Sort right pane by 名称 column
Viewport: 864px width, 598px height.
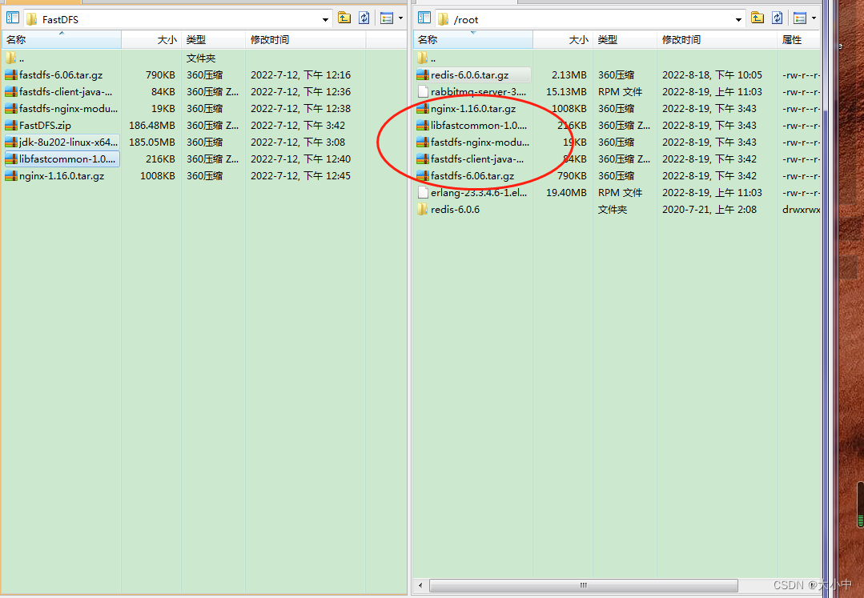click(x=472, y=40)
